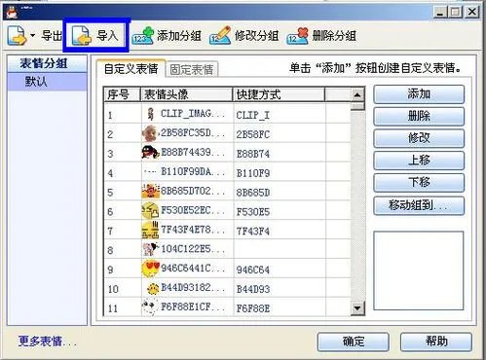Viewport: 486px width, 360px height.
Task: Click the 修改分组 edit group icon
Action: (220, 36)
